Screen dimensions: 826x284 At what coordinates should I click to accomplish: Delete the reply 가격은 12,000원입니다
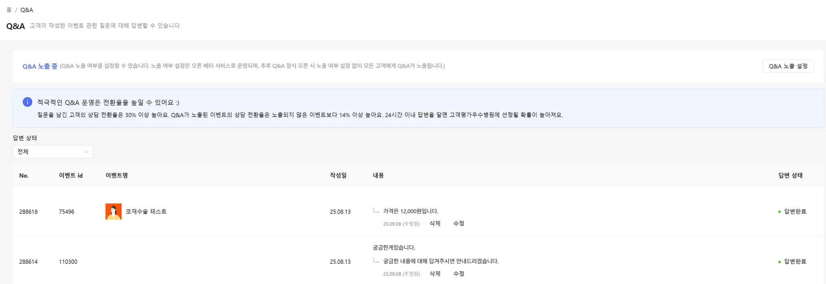pyautogui.click(x=435, y=224)
